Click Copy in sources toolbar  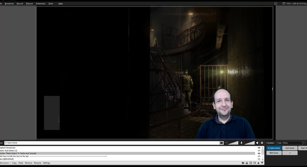click(x=14, y=163)
